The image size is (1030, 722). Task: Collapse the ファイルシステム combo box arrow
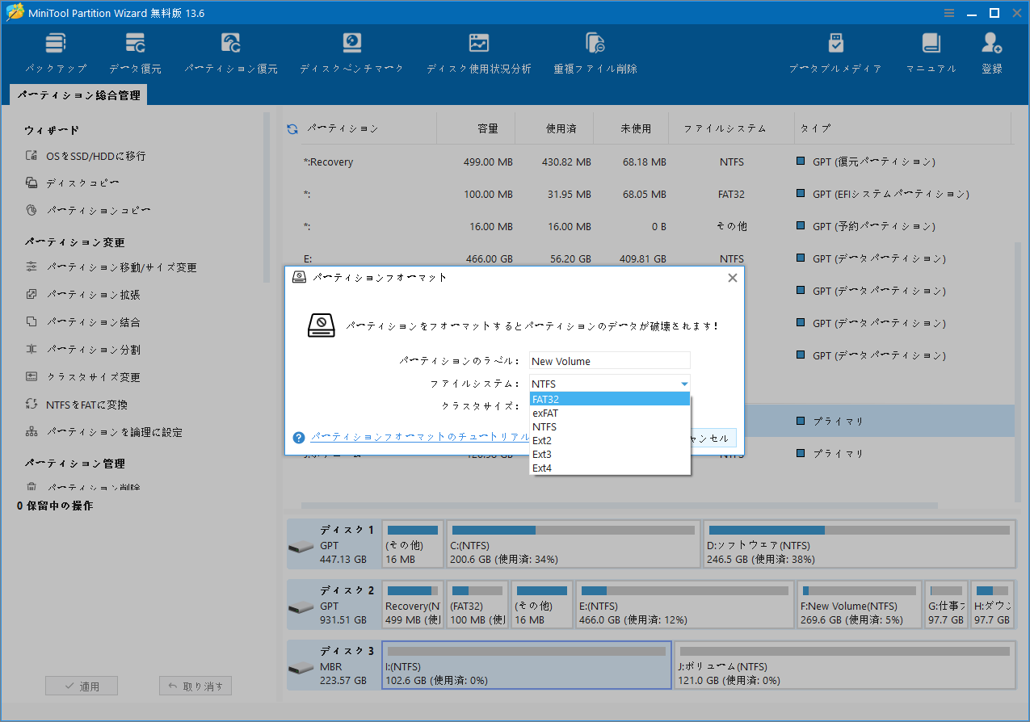click(683, 384)
